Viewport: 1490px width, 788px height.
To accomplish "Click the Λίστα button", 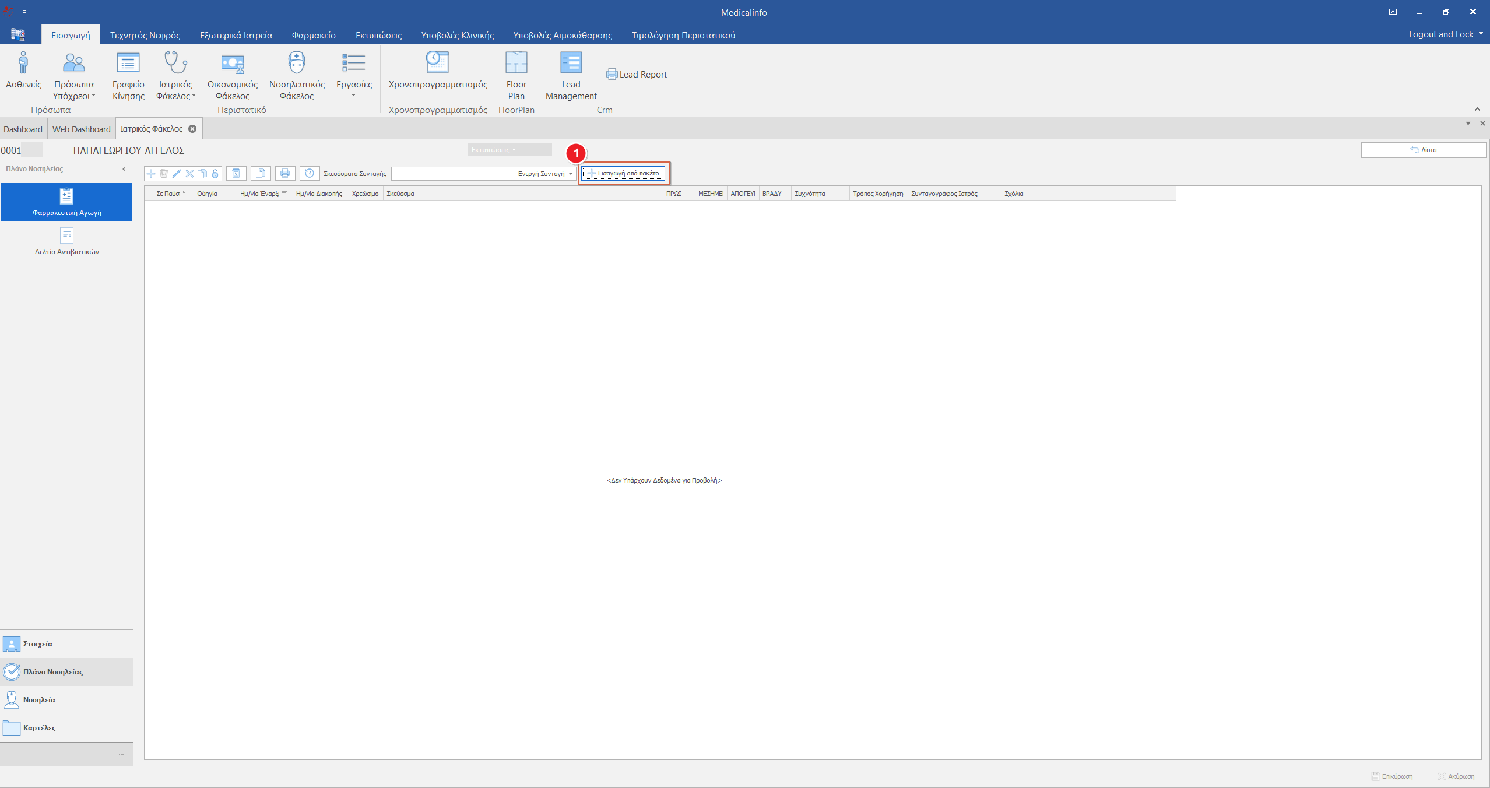I will pos(1423,150).
